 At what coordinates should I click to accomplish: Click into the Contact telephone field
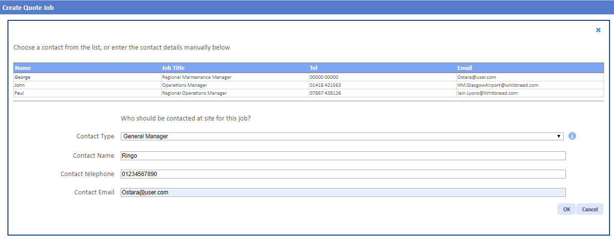[x=343, y=174]
